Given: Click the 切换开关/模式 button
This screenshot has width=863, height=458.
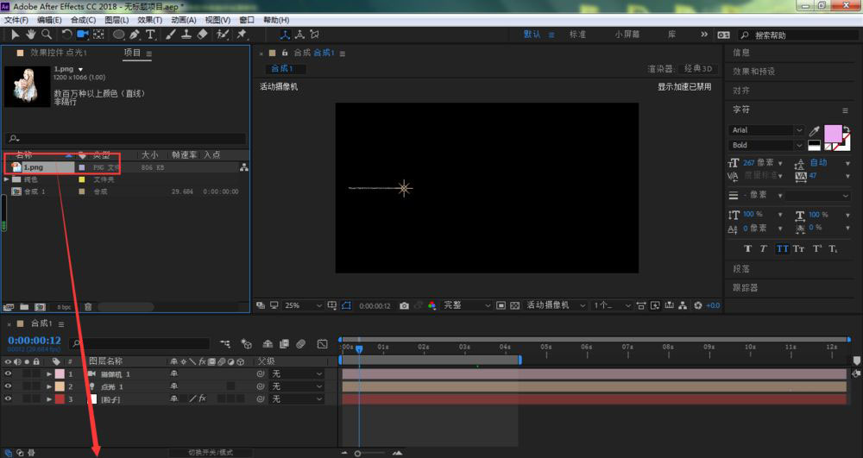Looking at the screenshot, I should pos(211,453).
